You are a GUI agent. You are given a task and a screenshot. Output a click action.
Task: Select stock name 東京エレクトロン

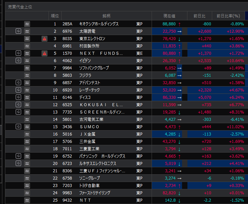coord(92,39)
